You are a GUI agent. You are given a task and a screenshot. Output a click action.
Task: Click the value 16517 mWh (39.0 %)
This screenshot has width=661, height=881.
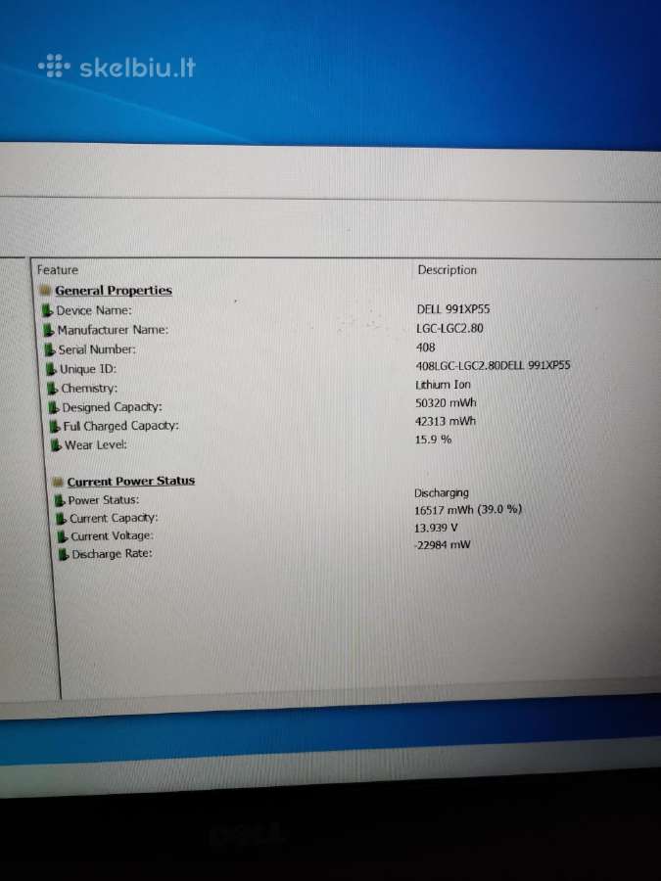468,510
